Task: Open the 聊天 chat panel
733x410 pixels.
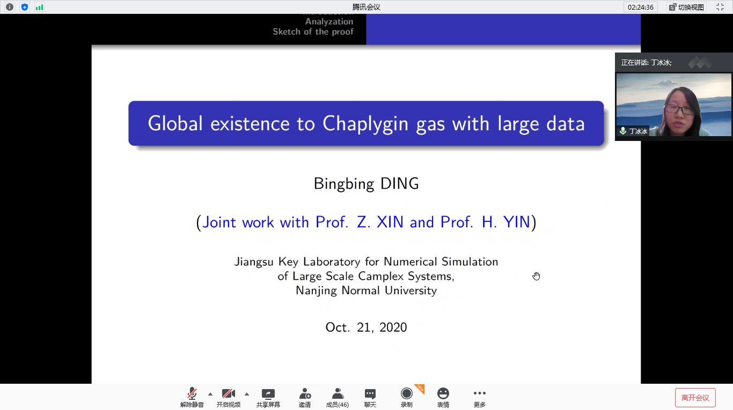Action: (370, 394)
